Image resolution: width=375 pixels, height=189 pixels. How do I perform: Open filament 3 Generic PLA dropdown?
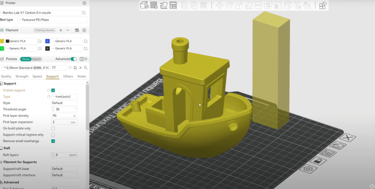[21, 49]
